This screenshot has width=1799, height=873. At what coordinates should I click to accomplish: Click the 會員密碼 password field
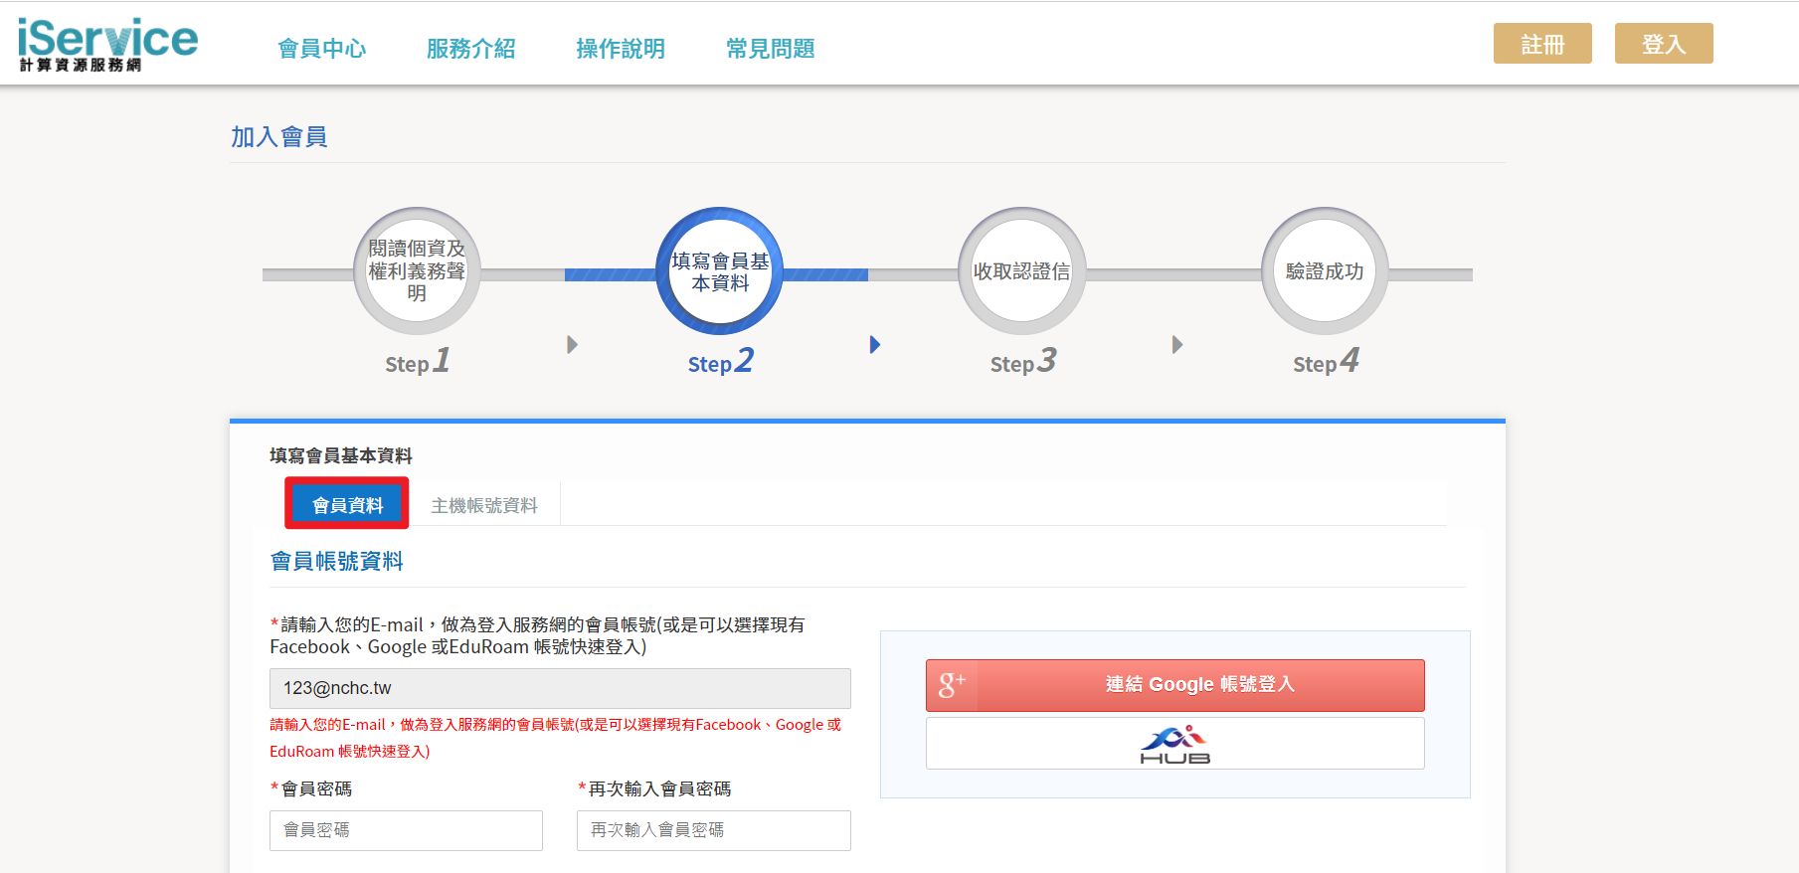(406, 830)
